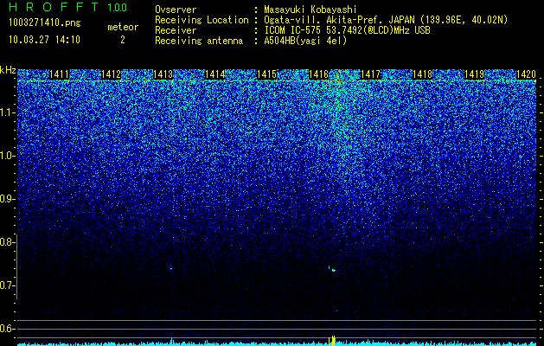Click the 1412 time marker

tap(111, 74)
